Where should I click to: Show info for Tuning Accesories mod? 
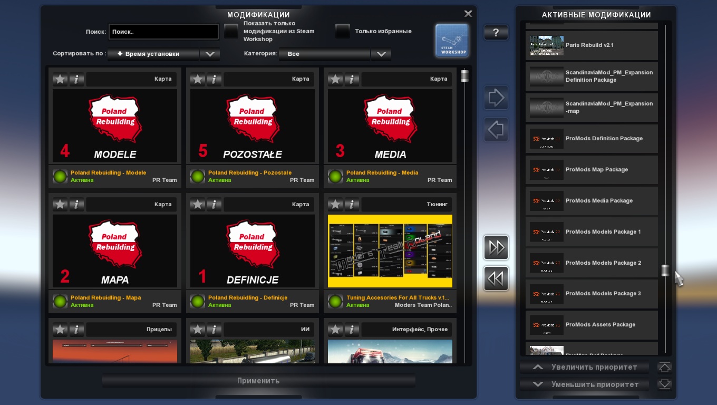tap(352, 204)
